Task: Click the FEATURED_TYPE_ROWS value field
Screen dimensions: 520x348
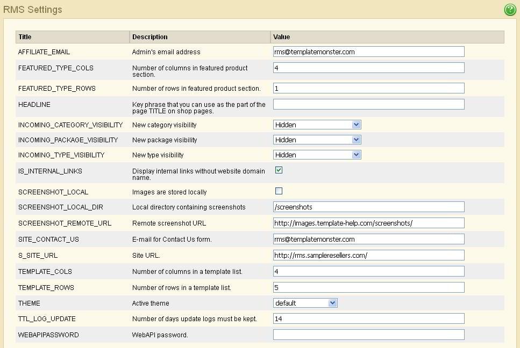Action: point(368,88)
